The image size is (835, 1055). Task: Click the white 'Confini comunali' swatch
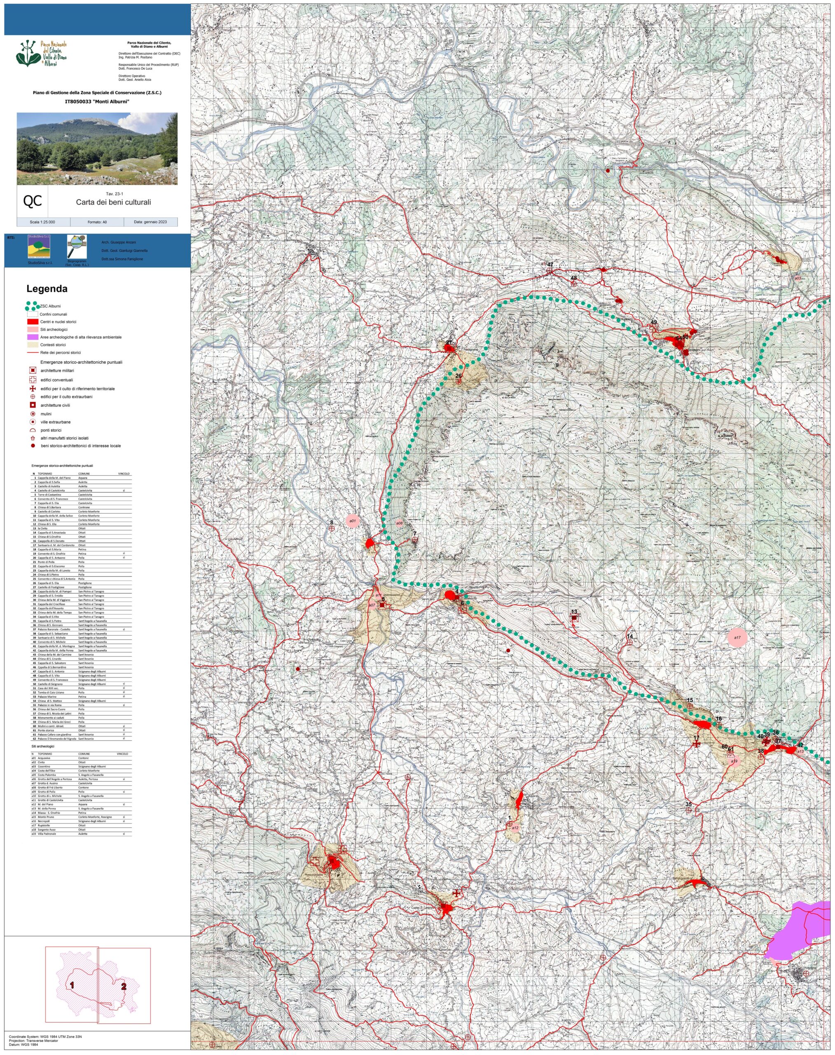tap(32, 314)
